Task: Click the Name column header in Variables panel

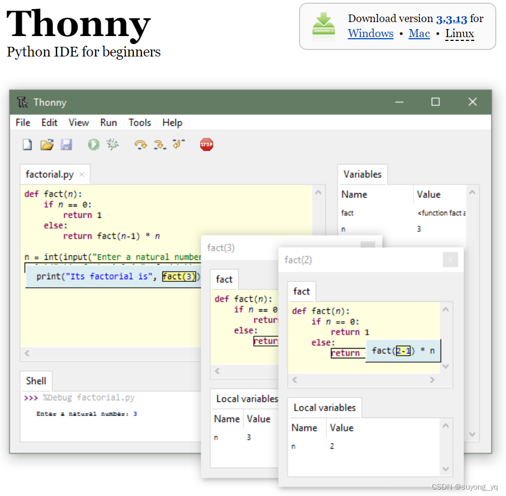Action: (376, 195)
